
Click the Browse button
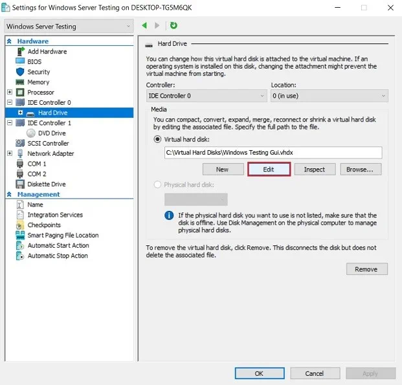360,170
